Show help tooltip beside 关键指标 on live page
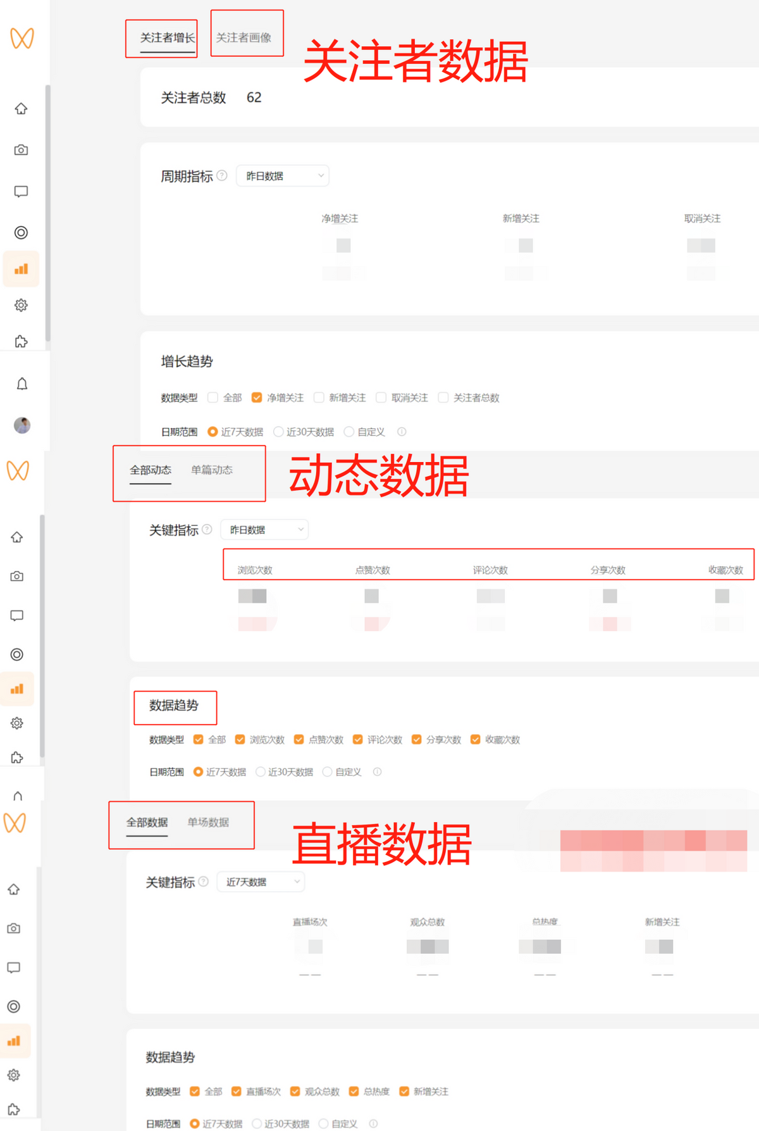 (x=203, y=881)
